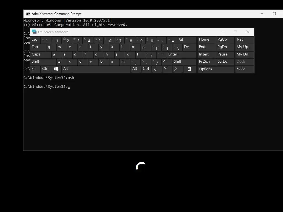Click the On-Screen Keyboard title bar icon
The width and height of the screenshot is (283, 212).
[34, 32]
